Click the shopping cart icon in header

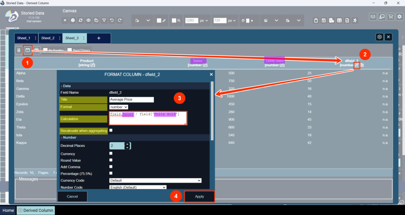coord(391,17)
